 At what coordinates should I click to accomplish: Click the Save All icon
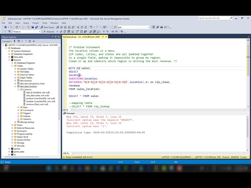[36, 27]
